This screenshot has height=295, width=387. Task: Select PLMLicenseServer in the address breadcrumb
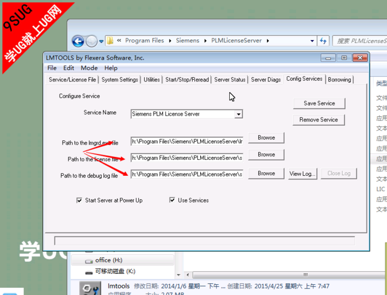coord(236,41)
